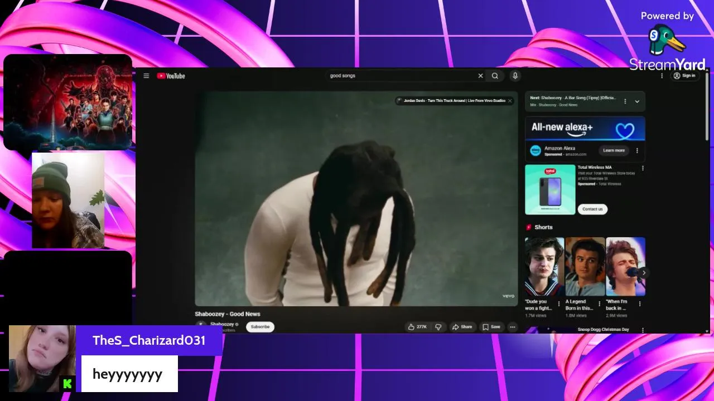Open the Shaboozey channel avatar
714x401 pixels.
[201, 326]
